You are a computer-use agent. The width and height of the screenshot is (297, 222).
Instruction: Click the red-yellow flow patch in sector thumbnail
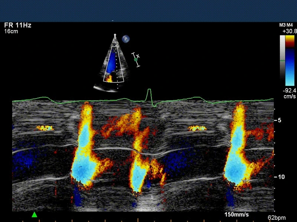click(109, 78)
